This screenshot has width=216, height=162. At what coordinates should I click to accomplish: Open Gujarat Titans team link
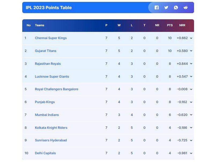click(x=46, y=51)
